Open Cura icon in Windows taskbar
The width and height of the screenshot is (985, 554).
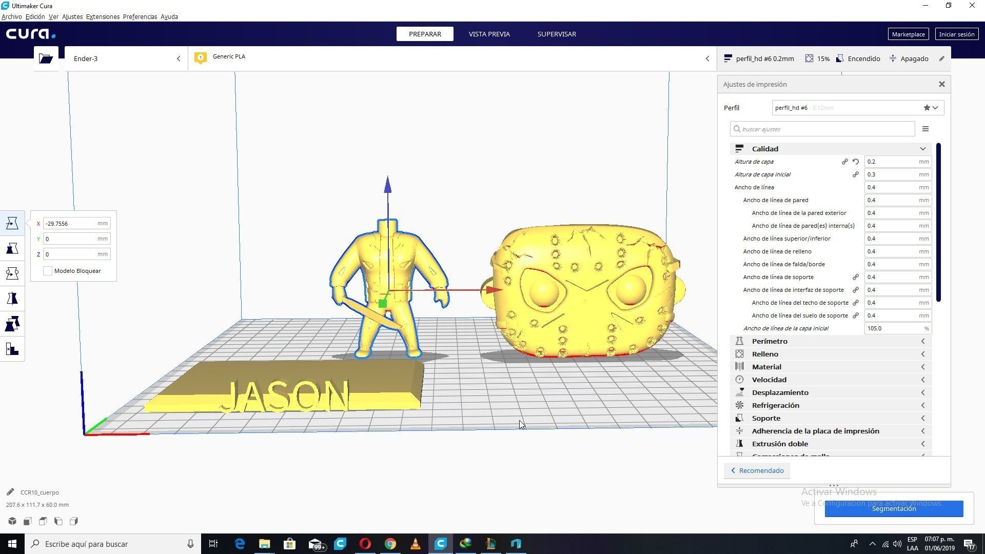(441, 544)
